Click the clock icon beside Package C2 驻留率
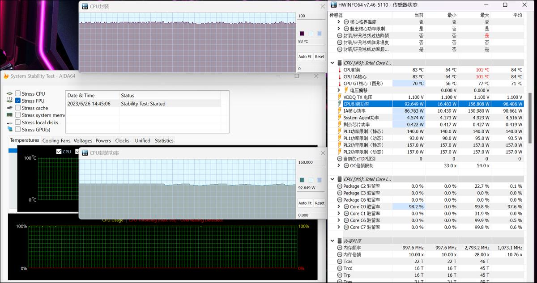Viewport: 537px width, 283px height. 340,186
